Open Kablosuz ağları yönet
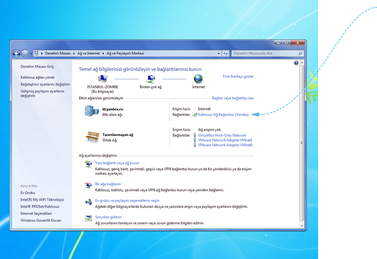Screen dimensions: 377x259 pyautogui.click(x=37, y=77)
